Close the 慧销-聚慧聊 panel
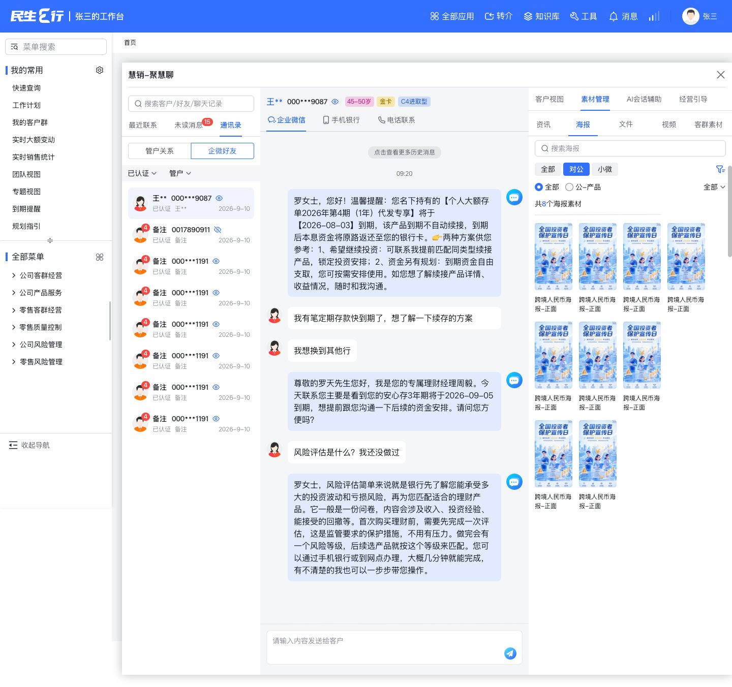This screenshot has width=732, height=687. 721,75
